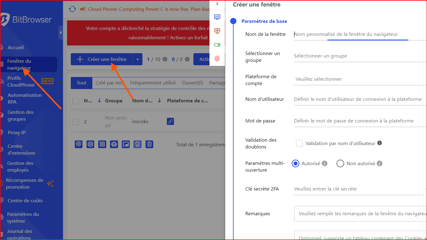Click the red fingerprint icon in side strip
The width and height of the screenshot is (427, 240).
coord(217,59)
